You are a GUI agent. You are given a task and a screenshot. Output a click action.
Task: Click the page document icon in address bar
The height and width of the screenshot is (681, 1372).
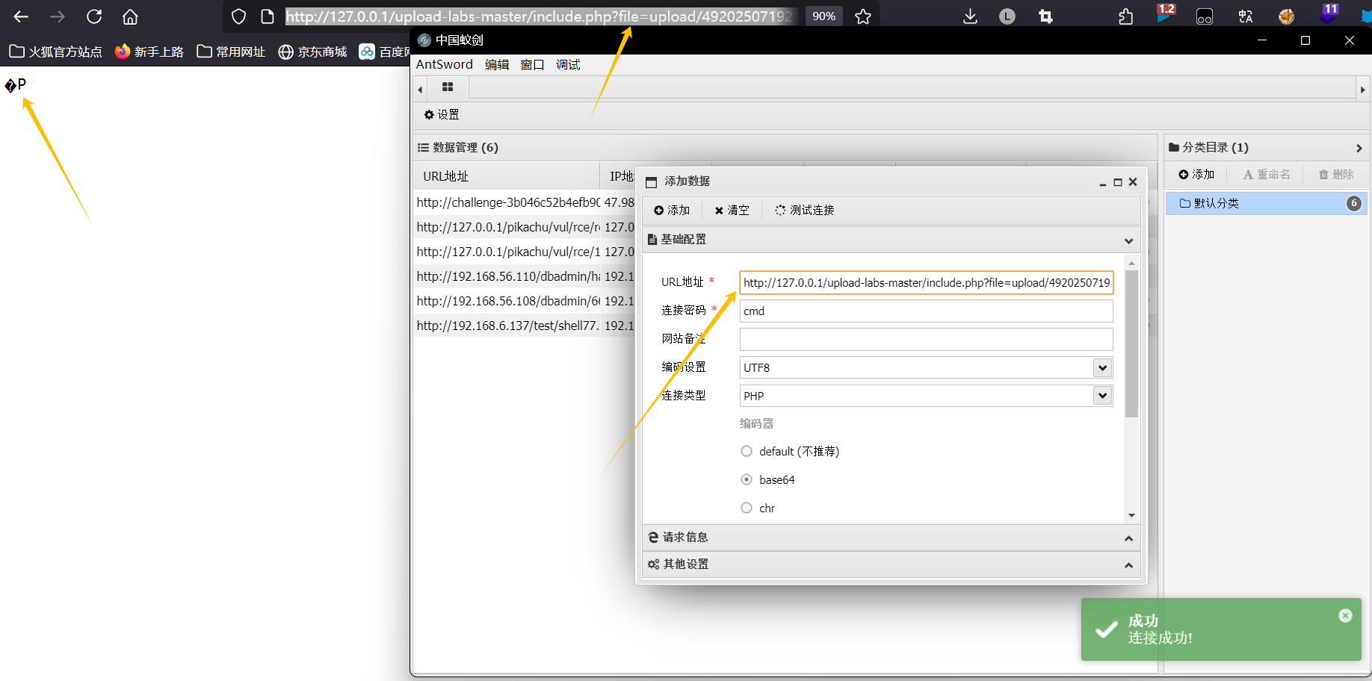pyautogui.click(x=268, y=16)
